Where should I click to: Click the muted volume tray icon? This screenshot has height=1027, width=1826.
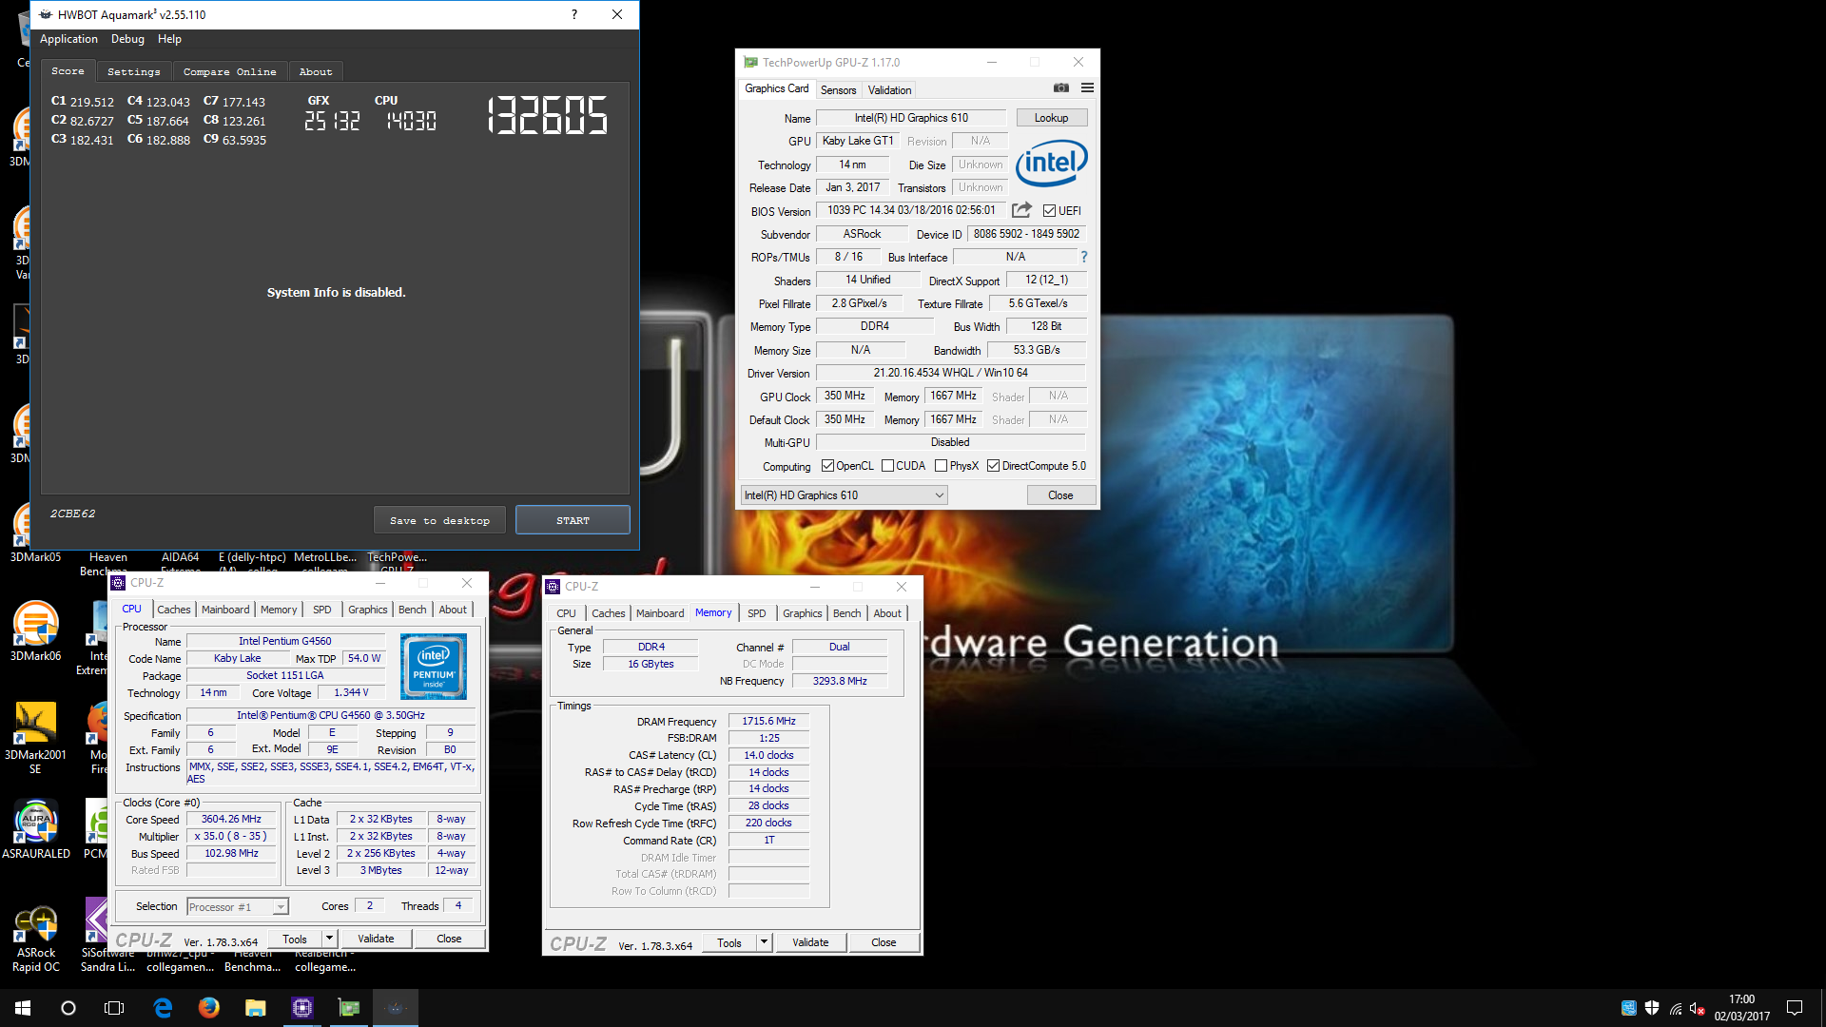(1698, 1008)
